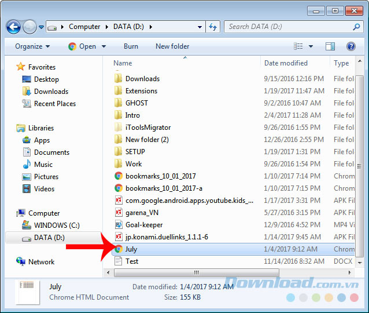The height and width of the screenshot is (313, 369).
Task: Select the iToolsMigrator folder icon
Action: (x=118, y=128)
